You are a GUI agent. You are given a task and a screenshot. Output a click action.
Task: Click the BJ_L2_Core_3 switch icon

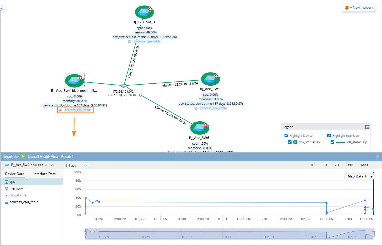pos(144,12)
